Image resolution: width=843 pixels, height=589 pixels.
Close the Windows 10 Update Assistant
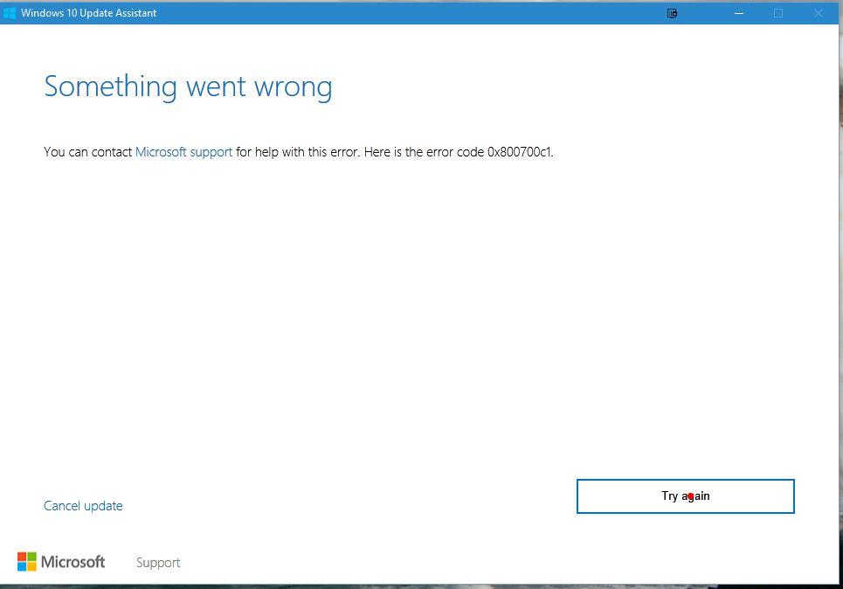819,13
